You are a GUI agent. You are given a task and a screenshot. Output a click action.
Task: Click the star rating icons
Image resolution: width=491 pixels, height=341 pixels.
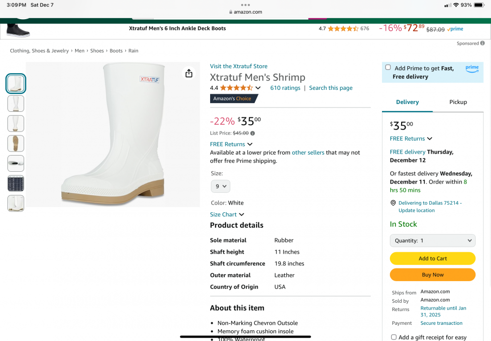[236, 88]
